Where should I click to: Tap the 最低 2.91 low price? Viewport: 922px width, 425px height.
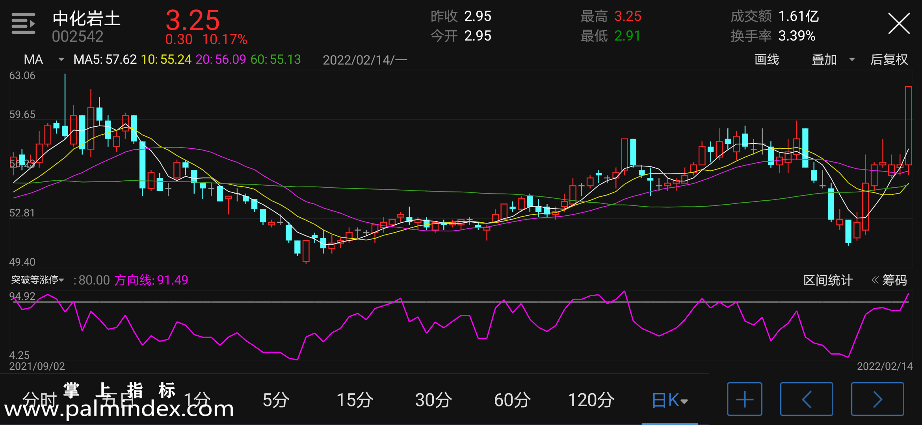pyautogui.click(x=610, y=36)
